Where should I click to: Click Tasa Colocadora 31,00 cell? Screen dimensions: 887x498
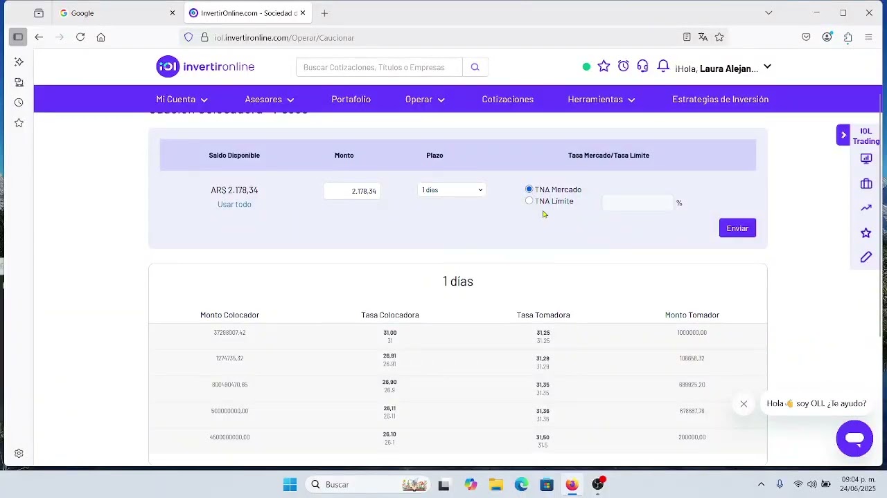pos(390,336)
